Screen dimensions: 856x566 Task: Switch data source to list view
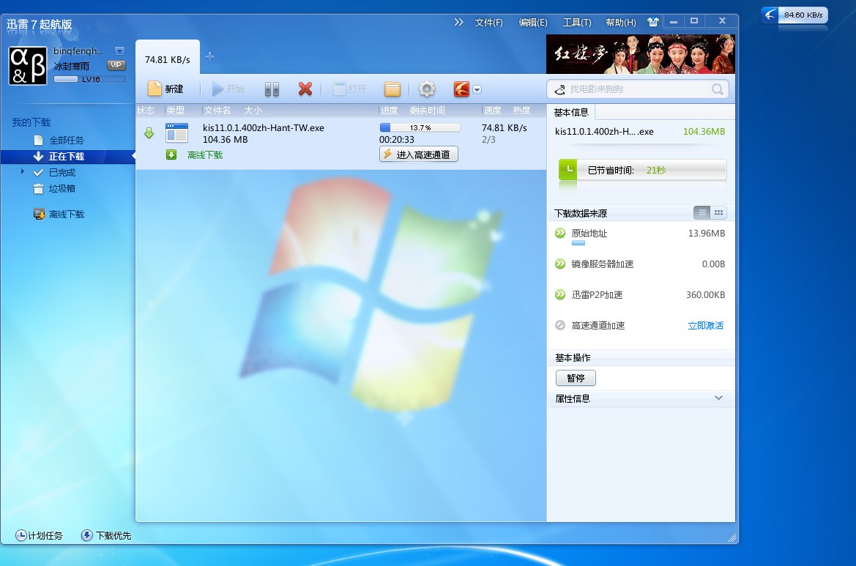(702, 213)
